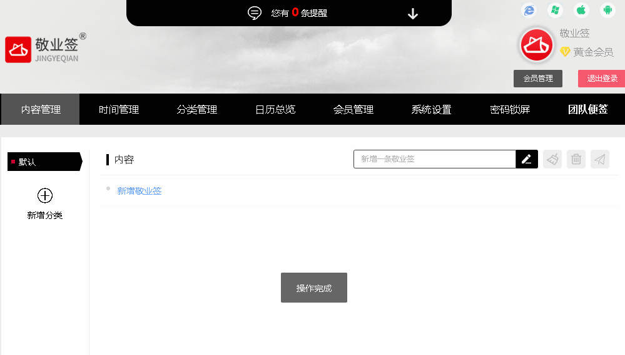The height and width of the screenshot is (355, 625).
Task: Focus the 新增一条敬业签 input field
Action: point(434,159)
